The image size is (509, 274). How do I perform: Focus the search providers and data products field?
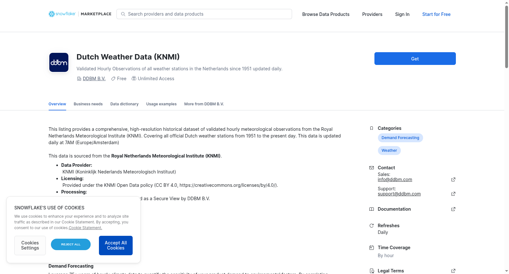pos(204,14)
